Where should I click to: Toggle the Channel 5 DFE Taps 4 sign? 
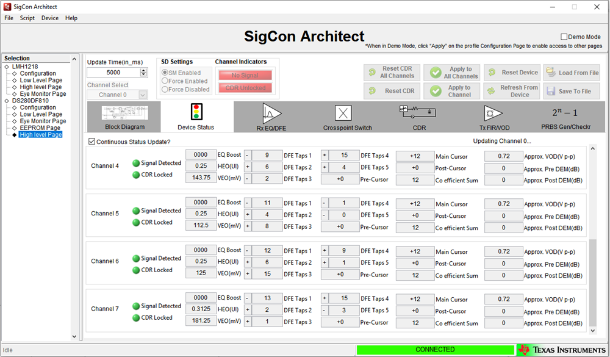pos(324,203)
